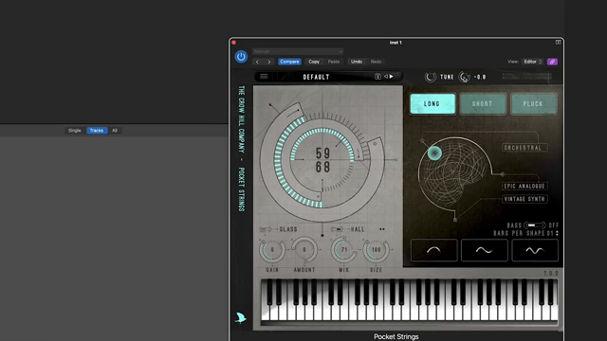Toggle the plugin power bypass button

tap(241, 57)
